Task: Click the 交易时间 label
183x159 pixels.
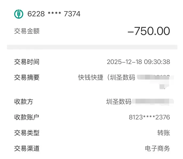Action: pyautogui.click(x=27, y=62)
